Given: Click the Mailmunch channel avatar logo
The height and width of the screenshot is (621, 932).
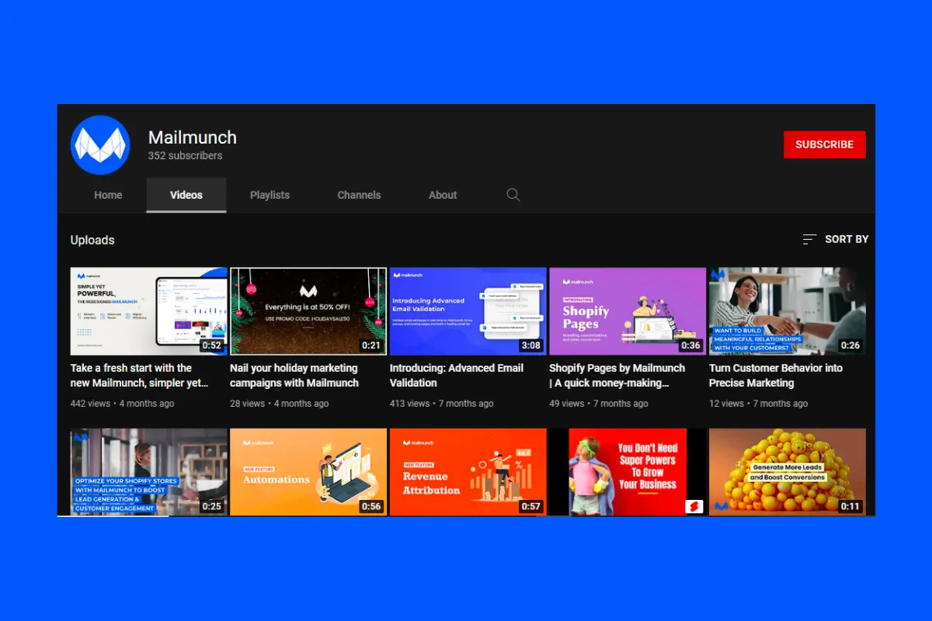Looking at the screenshot, I should (x=100, y=145).
